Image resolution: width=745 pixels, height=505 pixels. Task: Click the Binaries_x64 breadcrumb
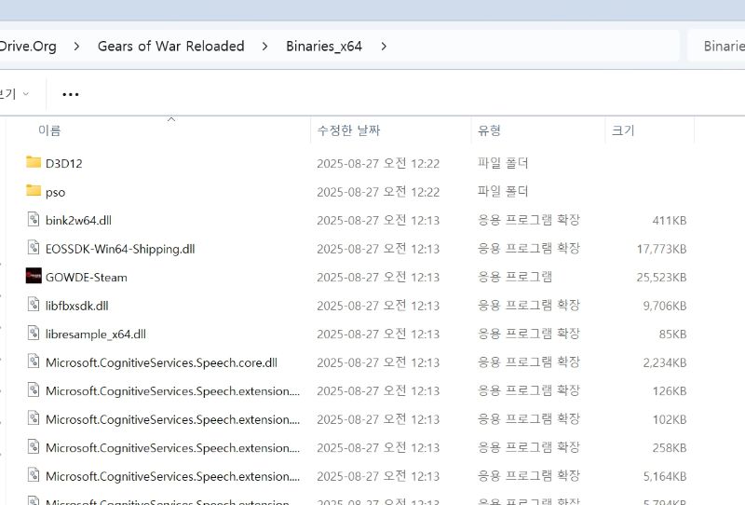[324, 47]
